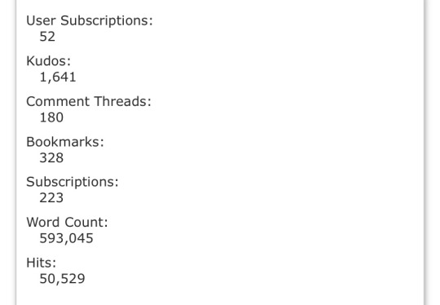This screenshot has width=440, height=305.
Task: Click the User Subscriptions label
Action: click(x=90, y=21)
